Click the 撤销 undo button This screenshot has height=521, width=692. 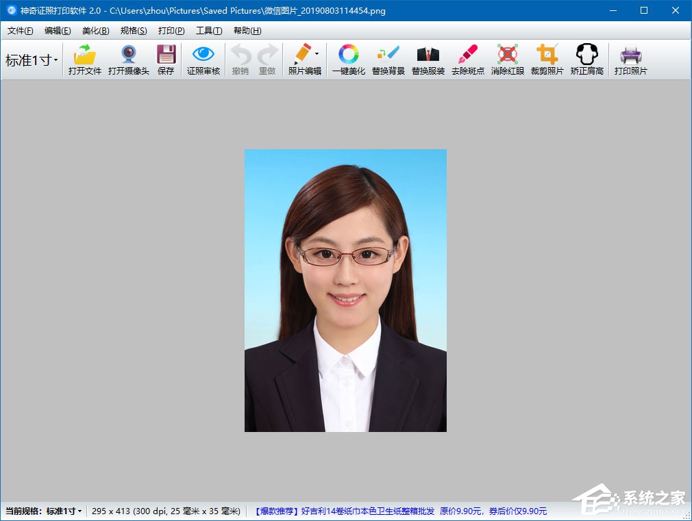pyautogui.click(x=240, y=58)
